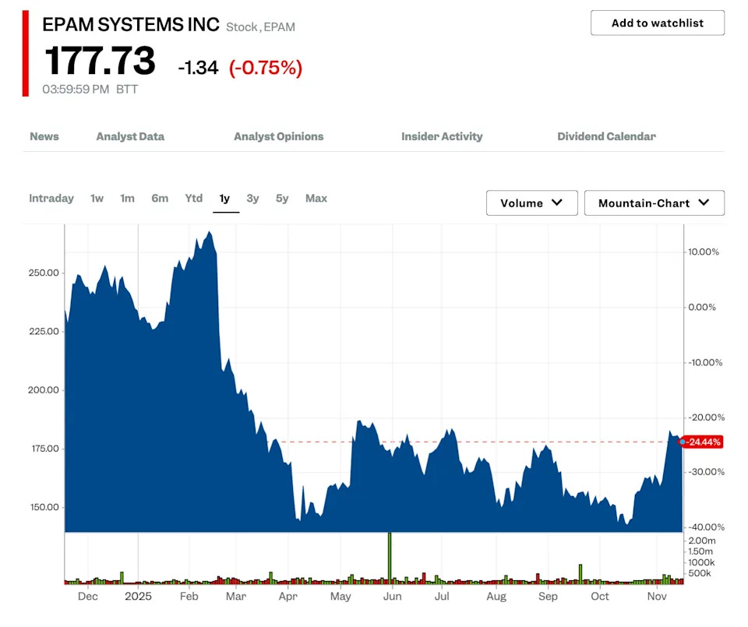Select the Max time range
748x627 pixels.
(x=316, y=199)
